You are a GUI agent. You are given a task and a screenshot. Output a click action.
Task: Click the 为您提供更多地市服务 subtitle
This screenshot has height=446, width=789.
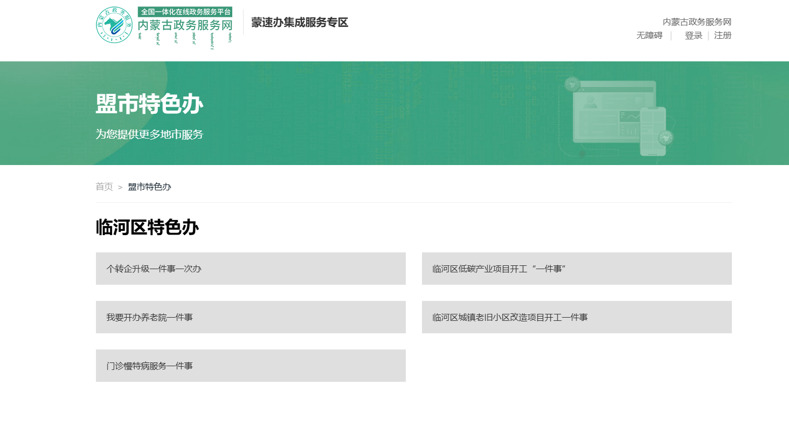click(x=149, y=135)
